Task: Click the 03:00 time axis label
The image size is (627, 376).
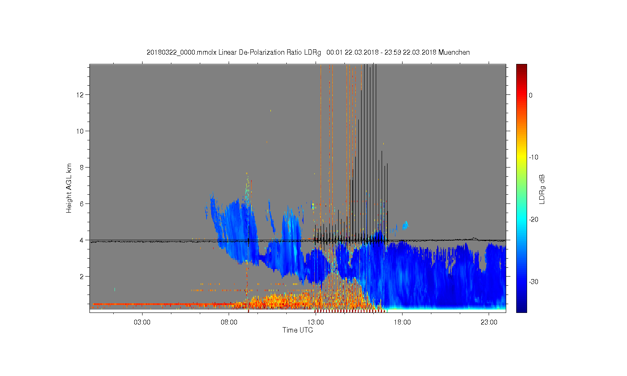Action: [142, 323]
